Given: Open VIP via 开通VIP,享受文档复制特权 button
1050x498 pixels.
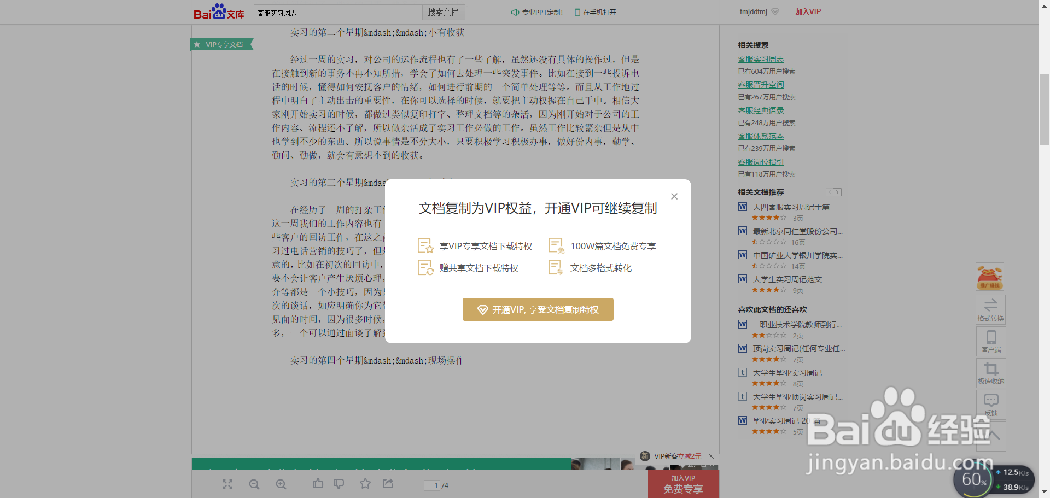Looking at the screenshot, I should (x=538, y=309).
